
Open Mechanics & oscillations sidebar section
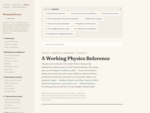click(x=14, y=52)
